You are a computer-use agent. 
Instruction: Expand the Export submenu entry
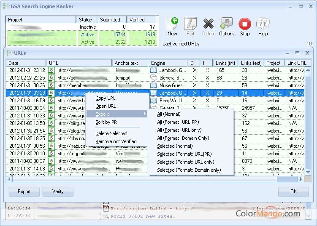click(117, 114)
